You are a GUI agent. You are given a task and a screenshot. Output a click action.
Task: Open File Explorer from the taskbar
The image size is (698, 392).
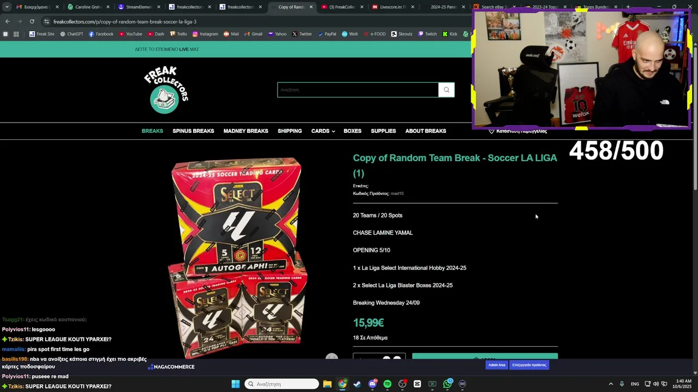coord(327,384)
